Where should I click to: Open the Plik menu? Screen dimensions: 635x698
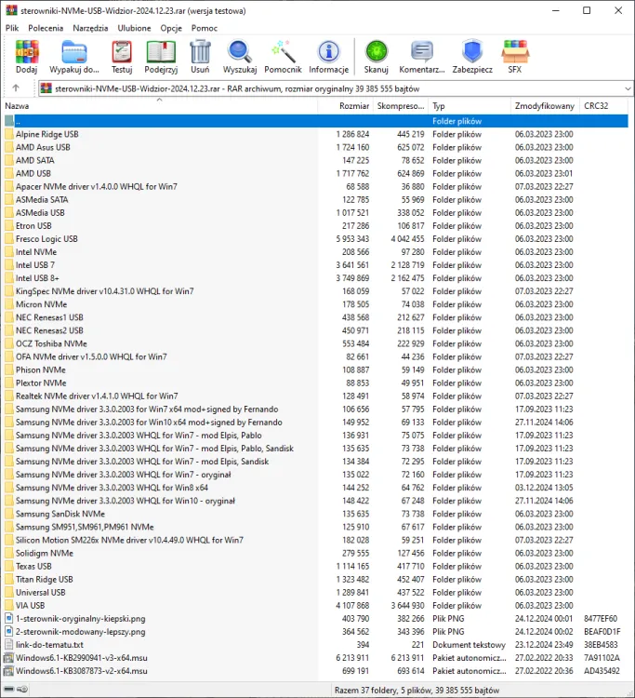tap(12, 28)
